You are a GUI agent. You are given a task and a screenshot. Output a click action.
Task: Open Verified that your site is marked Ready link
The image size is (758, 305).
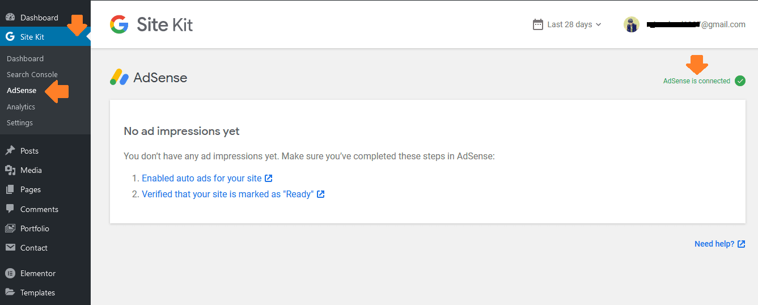227,194
